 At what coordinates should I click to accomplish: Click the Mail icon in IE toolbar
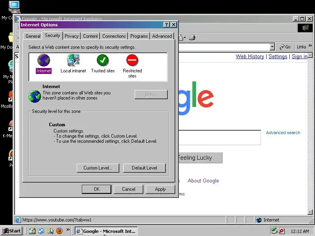[x=181, y=37]
